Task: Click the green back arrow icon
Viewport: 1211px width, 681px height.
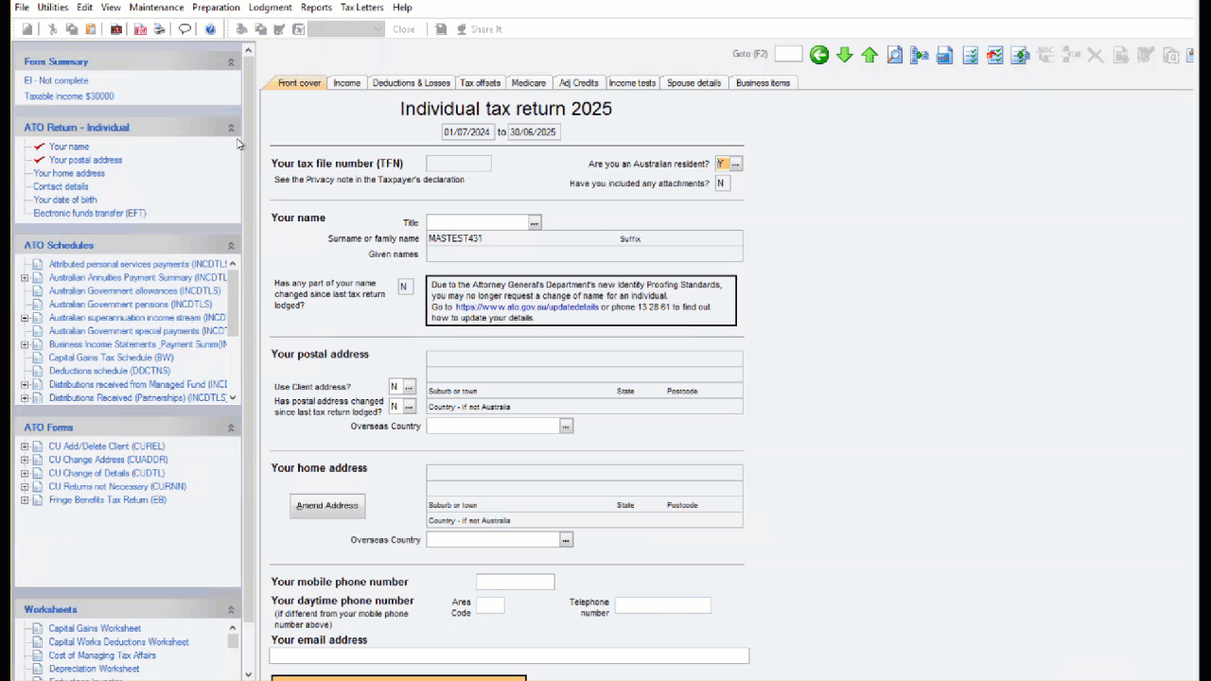Action: [819, 55]
